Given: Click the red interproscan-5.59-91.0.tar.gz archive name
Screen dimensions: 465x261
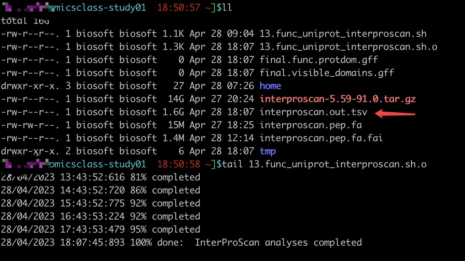Looking at the screenshot, I should click(338, 99).
